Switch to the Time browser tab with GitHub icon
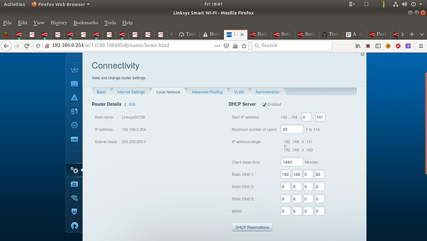 [x=331, y=34]
